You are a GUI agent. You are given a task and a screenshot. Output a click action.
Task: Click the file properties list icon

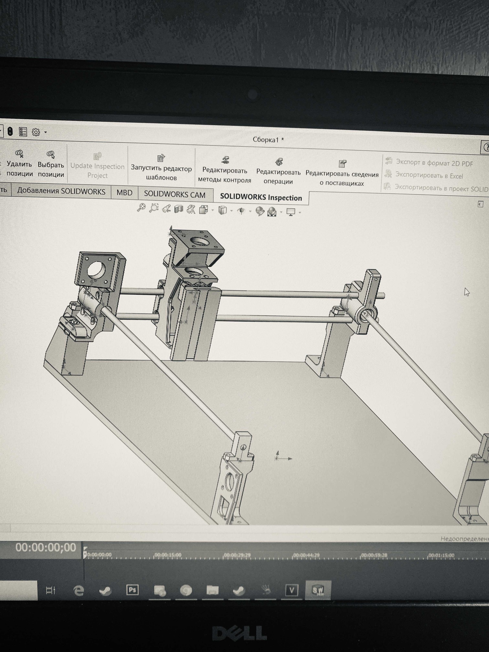pyautogui.click(x=23, y=132)
